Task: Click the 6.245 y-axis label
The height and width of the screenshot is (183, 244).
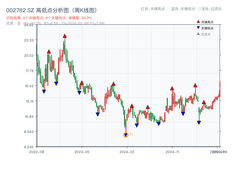Action: pos(29,147)
